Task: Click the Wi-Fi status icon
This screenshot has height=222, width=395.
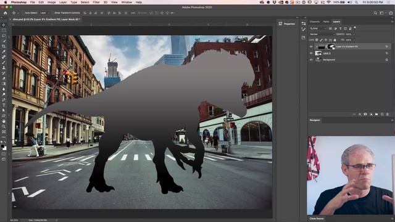Action: 329,2
